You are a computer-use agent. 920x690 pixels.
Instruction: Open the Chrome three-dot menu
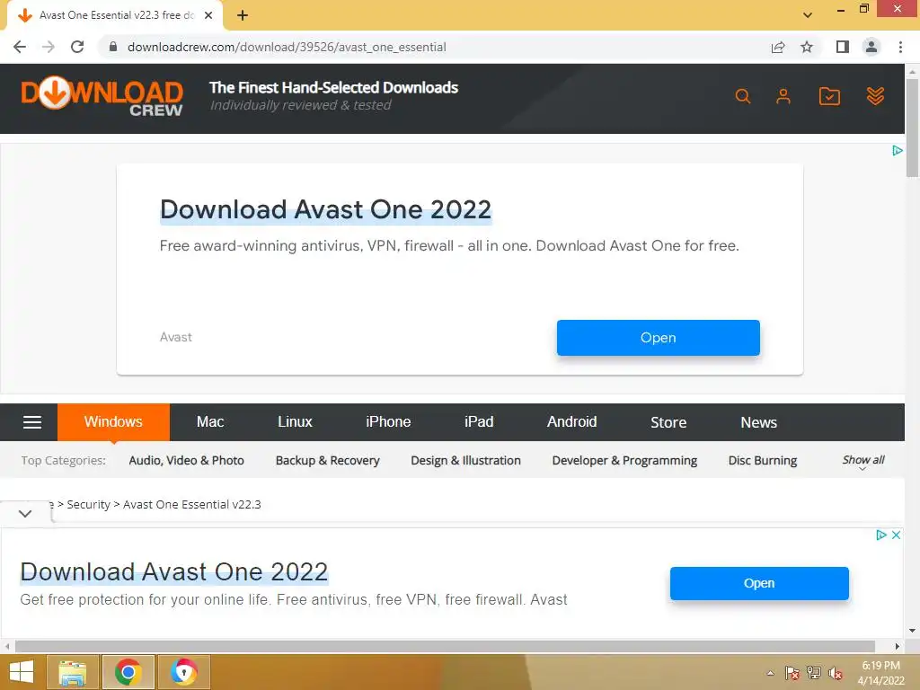(900, 47)
